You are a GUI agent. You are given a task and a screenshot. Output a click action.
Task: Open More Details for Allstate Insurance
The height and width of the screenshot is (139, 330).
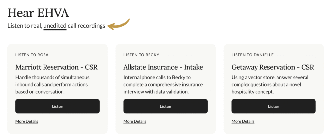135,121
